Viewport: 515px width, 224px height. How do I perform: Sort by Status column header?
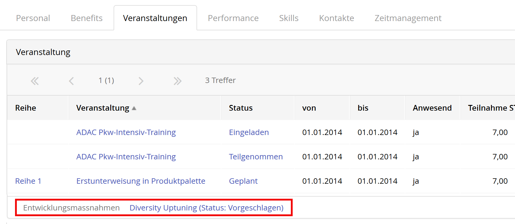click(241, 108)
